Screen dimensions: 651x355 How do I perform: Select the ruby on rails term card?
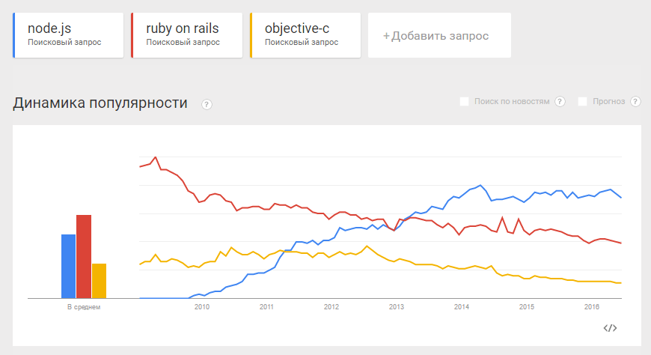tap(187, 34)
